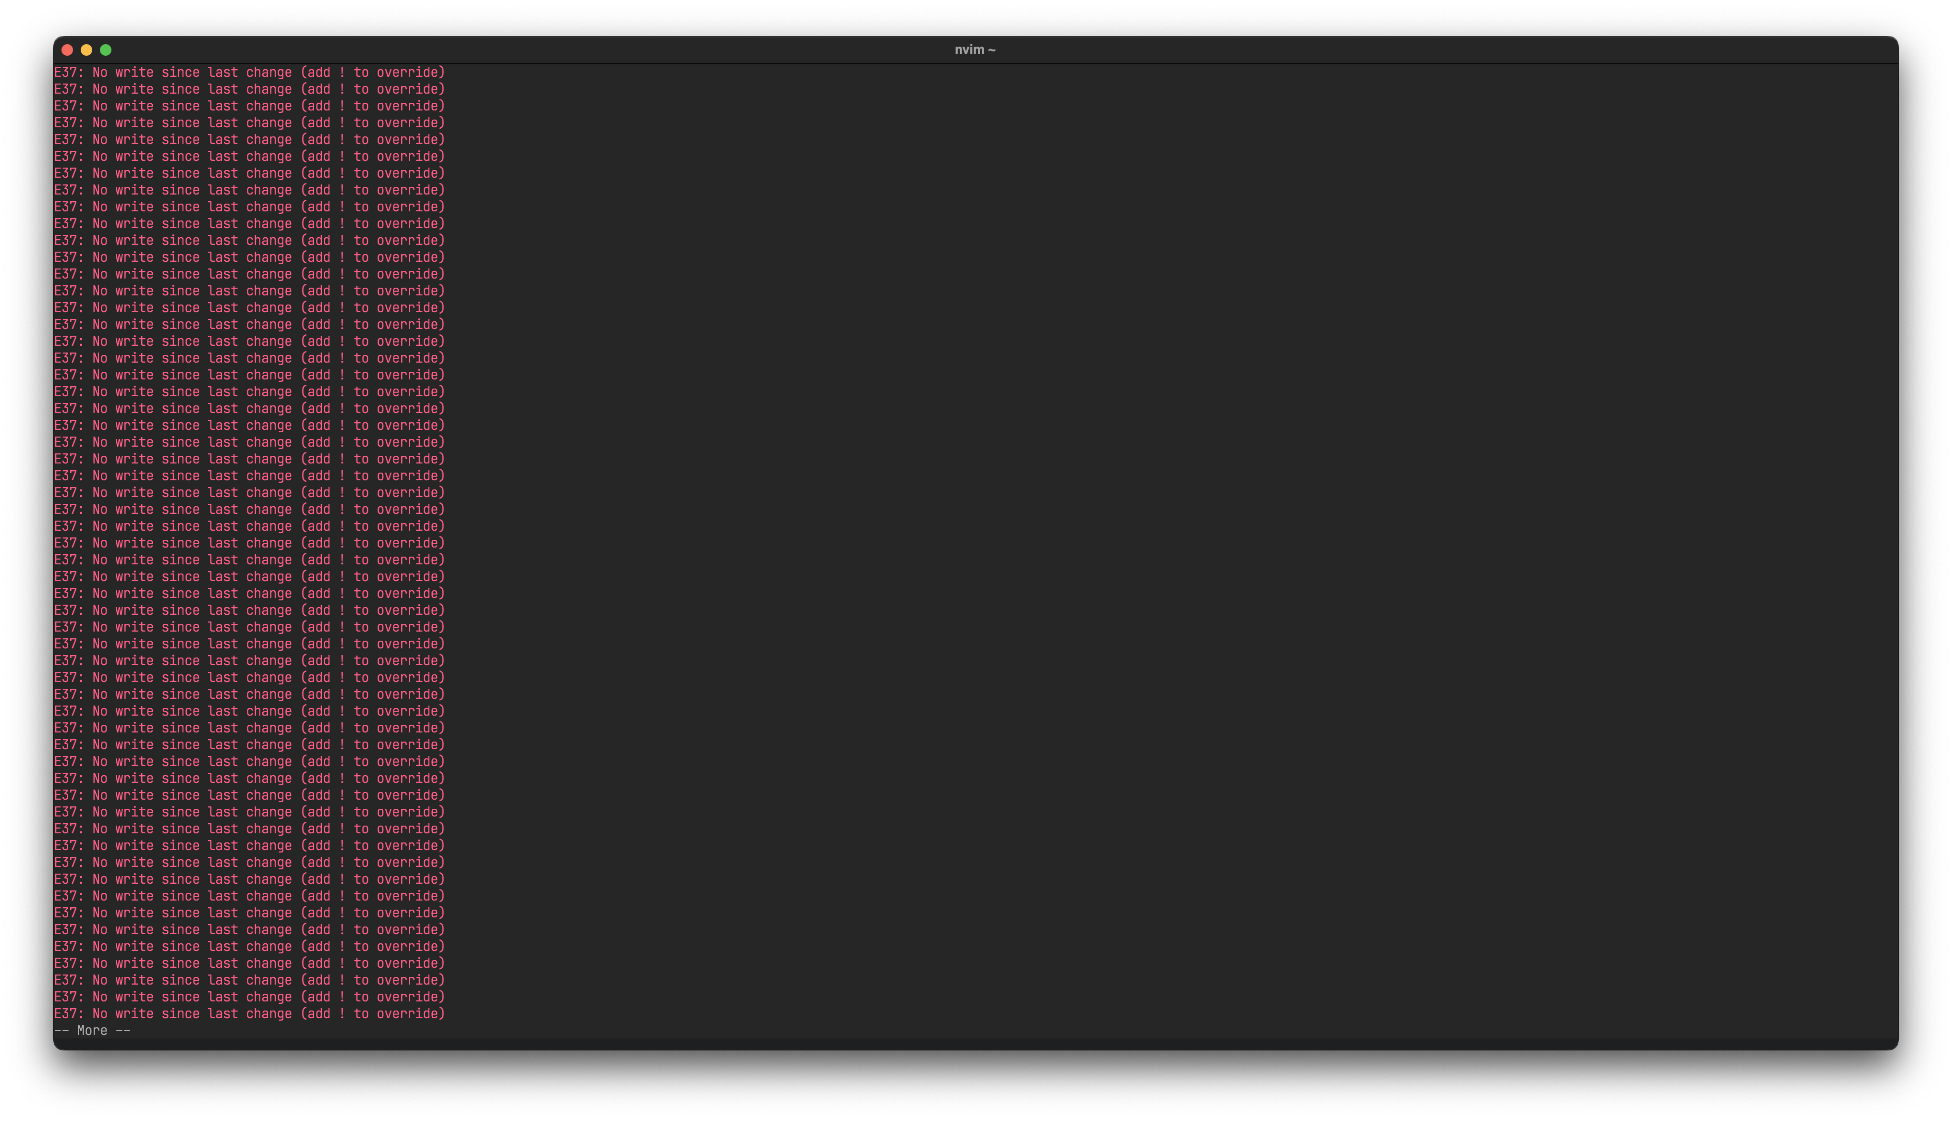The width and height of the screenshot is (1952, 1121).
Task: Click "override)" in the topmost error line
Action: [x=411, y=73]
